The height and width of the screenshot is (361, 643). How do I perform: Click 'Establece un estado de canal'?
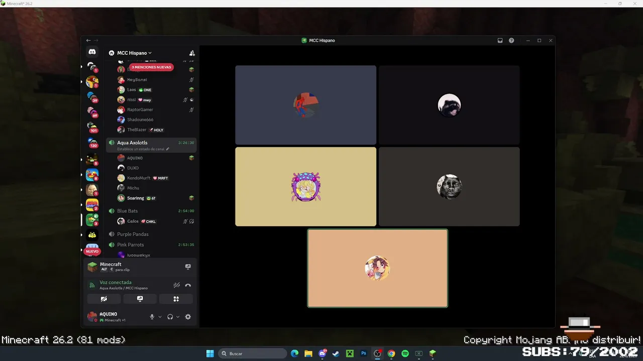pyautogui.click(x=141, y=149)
